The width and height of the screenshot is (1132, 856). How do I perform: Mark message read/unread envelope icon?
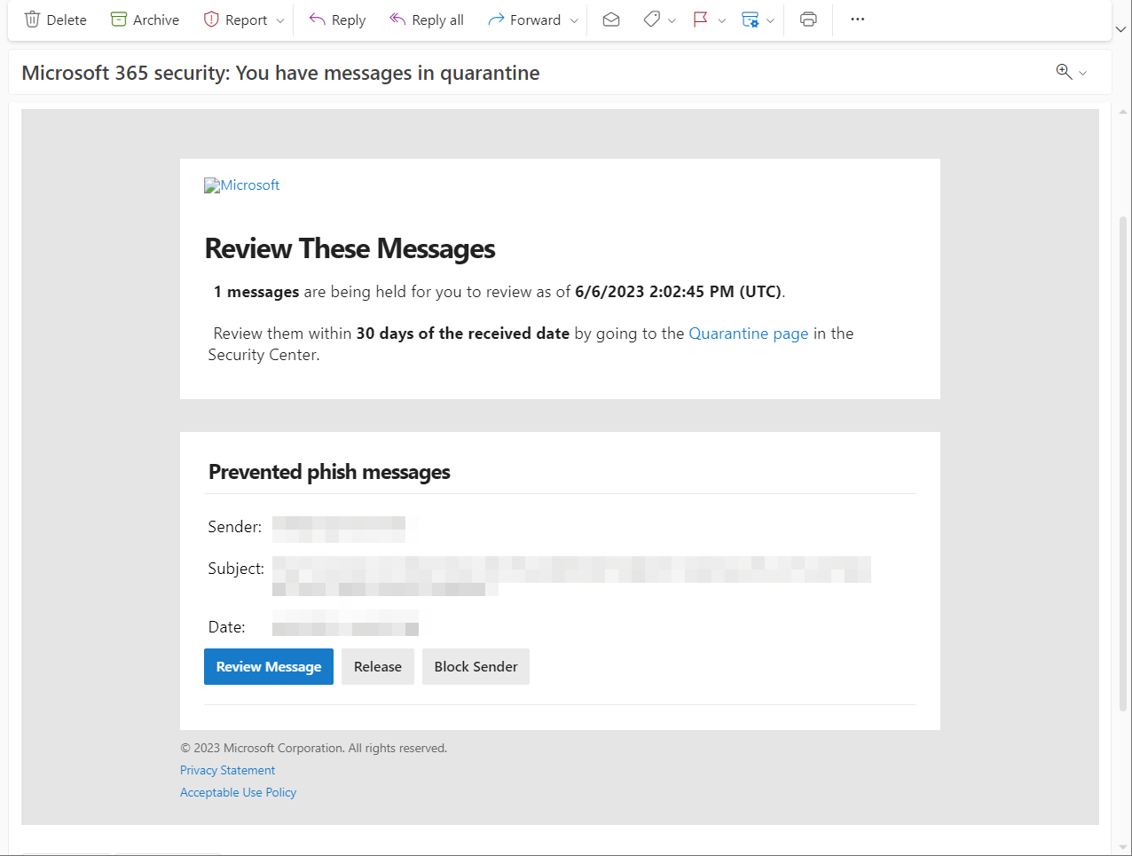coord(611,20)
